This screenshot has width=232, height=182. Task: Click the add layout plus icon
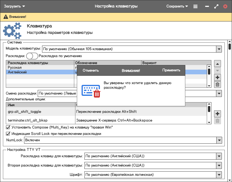[x=217, y=78]
